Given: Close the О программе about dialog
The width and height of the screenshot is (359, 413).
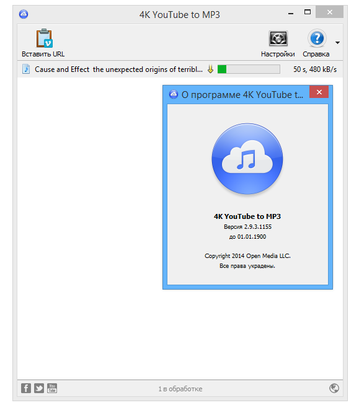Looking at the screenshot, I should 319,92.
